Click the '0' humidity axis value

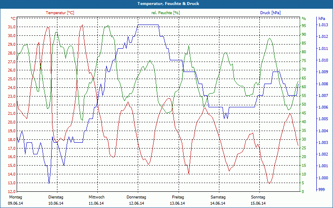(303, 192)
